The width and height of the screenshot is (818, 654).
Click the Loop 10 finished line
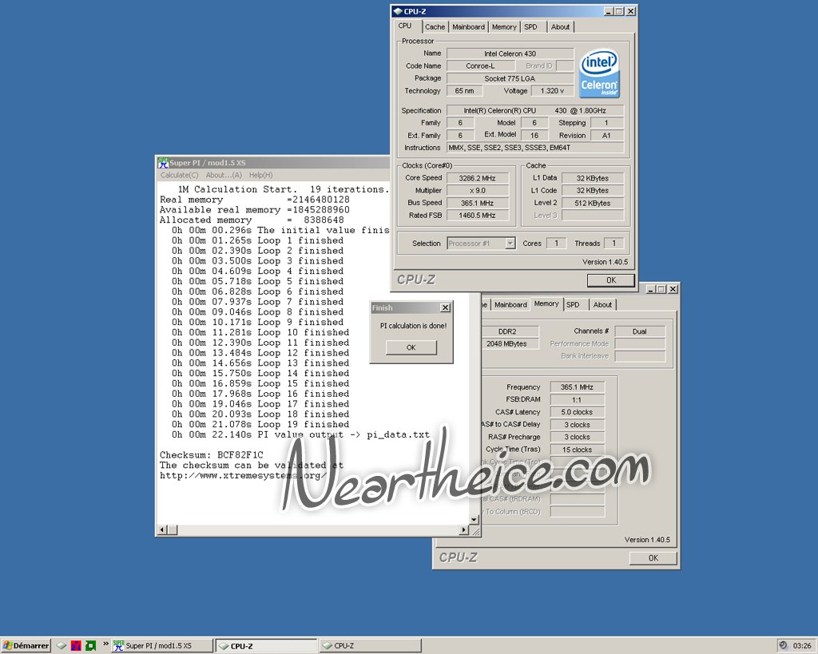[260, 332]
